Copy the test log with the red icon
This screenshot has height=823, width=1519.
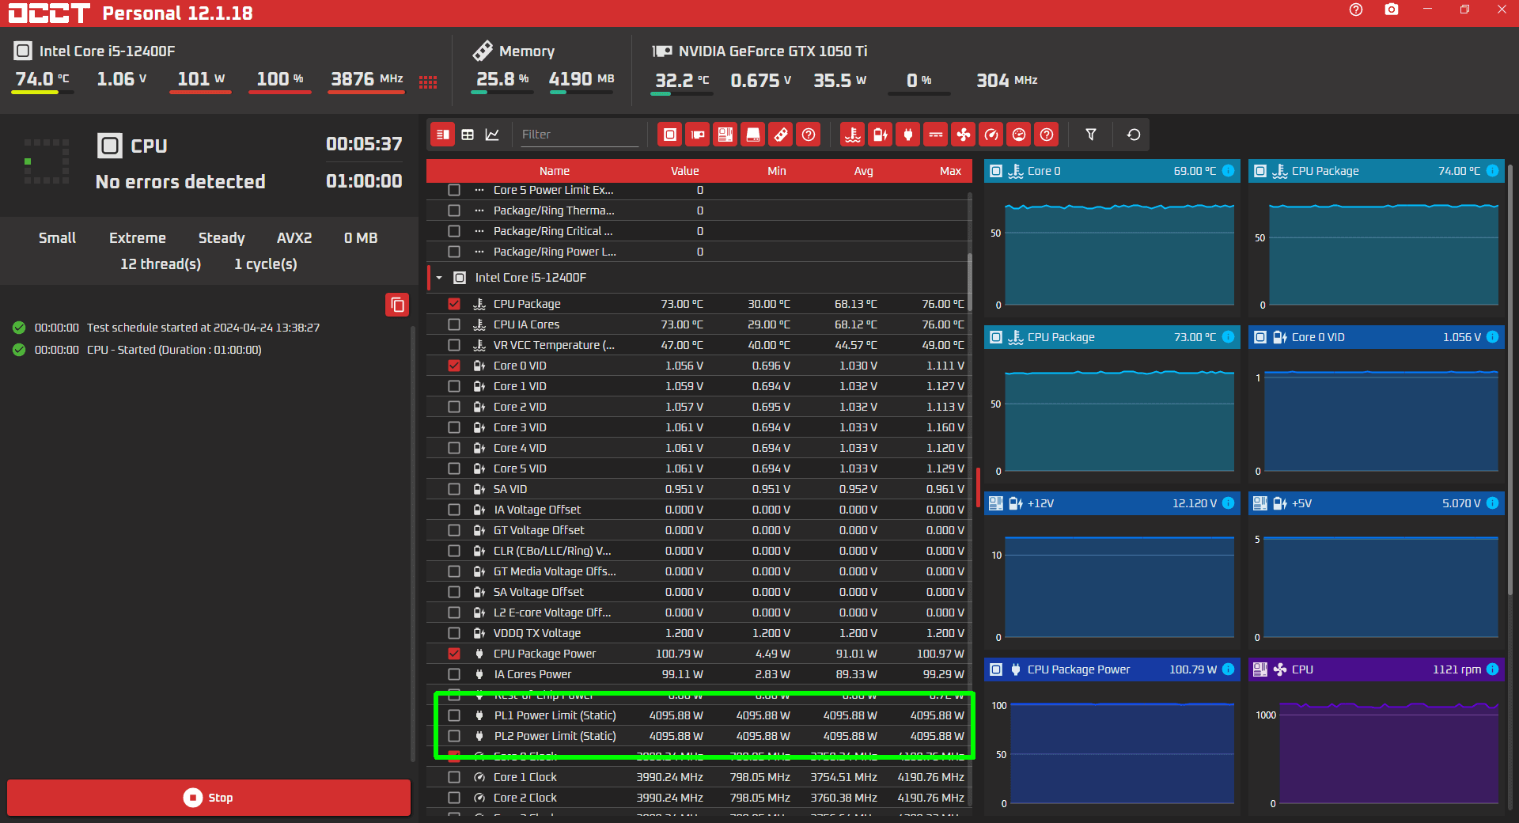[x=397, y=305]
